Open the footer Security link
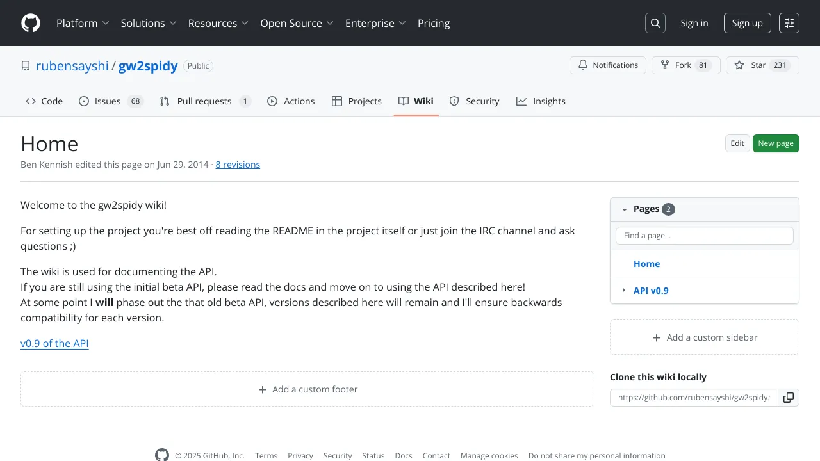820x461 pixels. point(338,456)
